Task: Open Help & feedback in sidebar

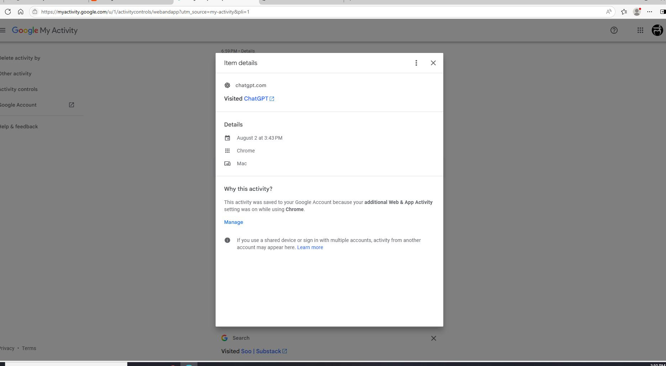Action: (19, 127)
